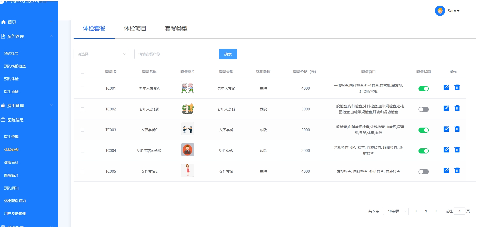Open 医生管理 in the sidebar
Screen dimensions: 479x227
[11, 137]
